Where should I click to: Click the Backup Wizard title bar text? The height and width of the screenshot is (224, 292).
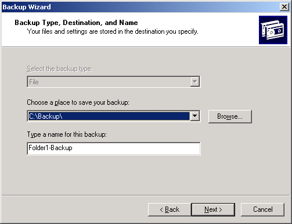point(27,7)
